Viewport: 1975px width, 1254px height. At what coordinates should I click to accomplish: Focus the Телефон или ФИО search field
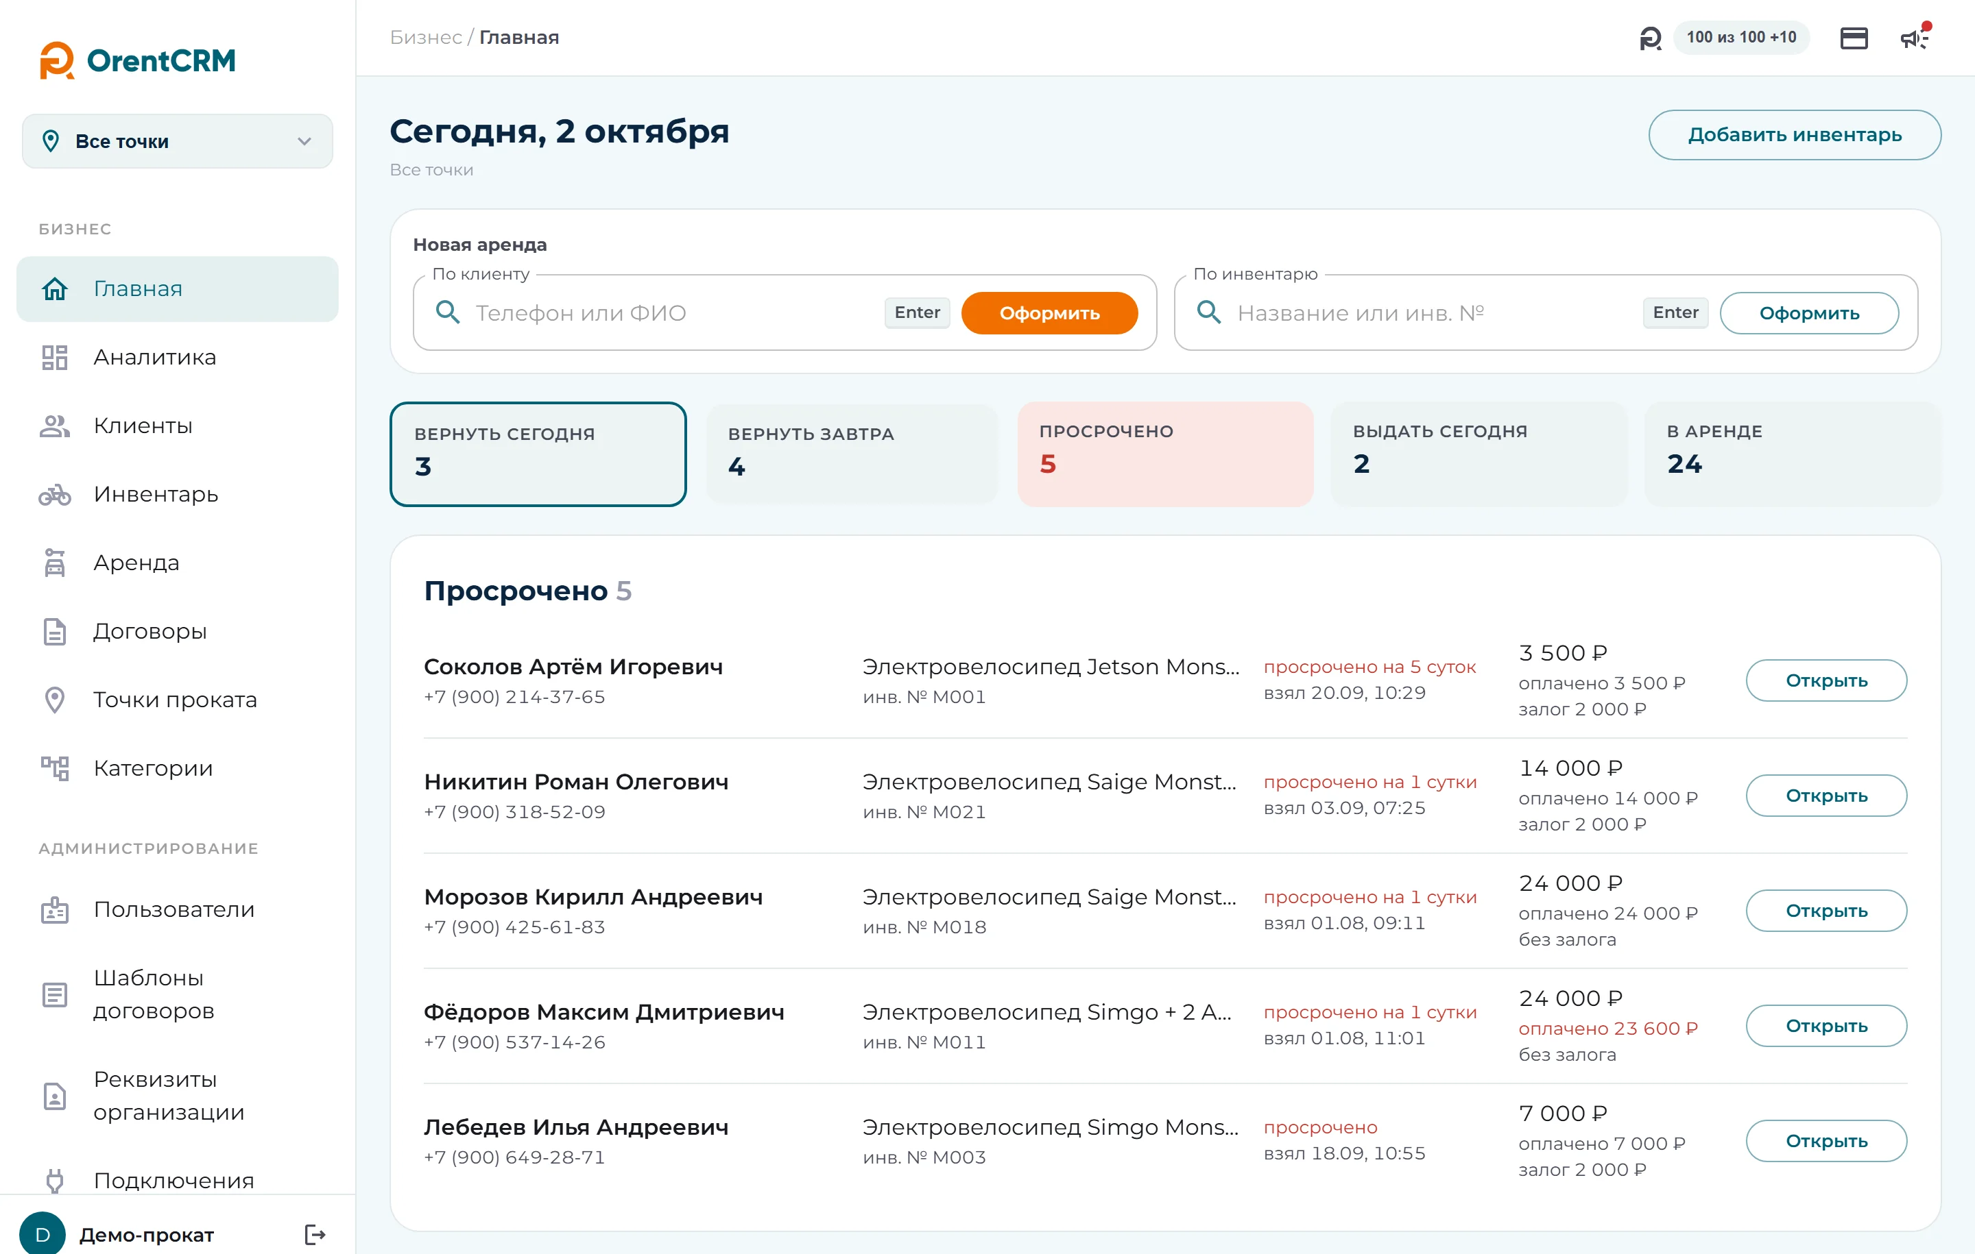tap(673, 313)
